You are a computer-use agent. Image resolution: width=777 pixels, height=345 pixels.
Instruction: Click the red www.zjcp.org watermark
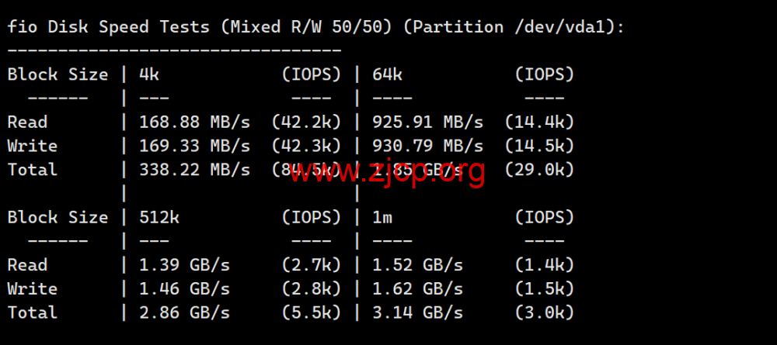coord(387,171)
